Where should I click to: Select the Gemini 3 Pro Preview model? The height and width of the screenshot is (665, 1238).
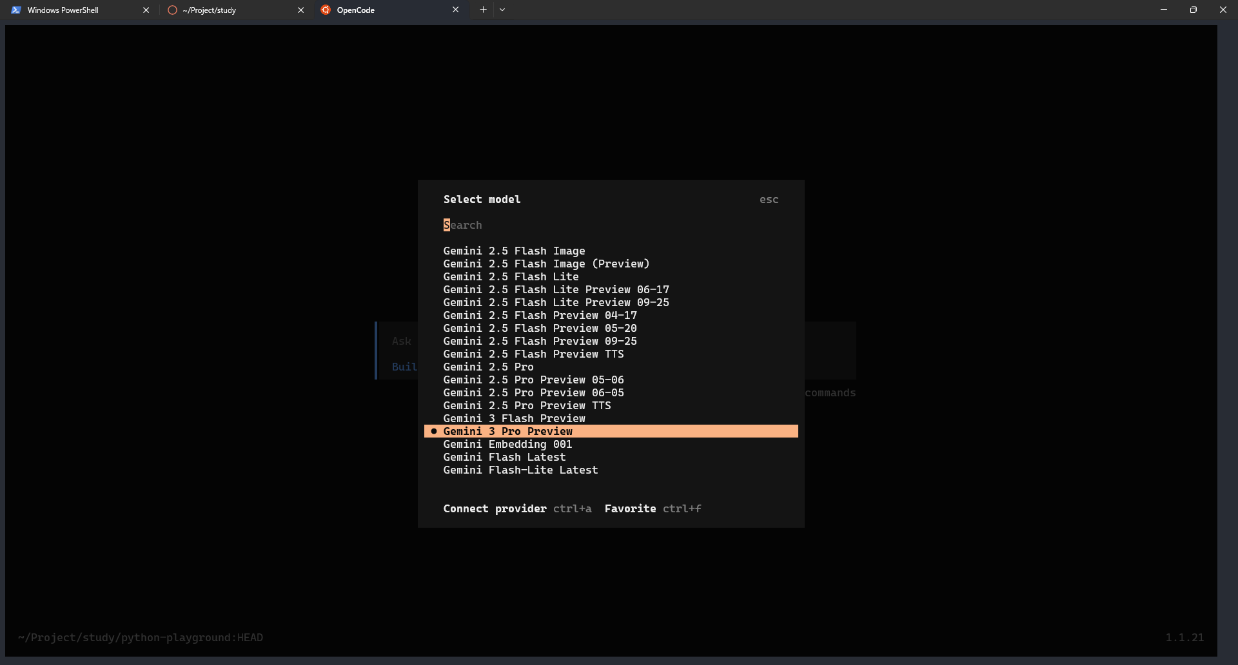[507, 431]
